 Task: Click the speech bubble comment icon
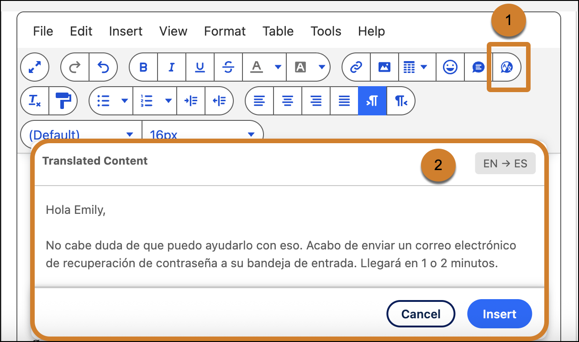click(x=478, y=67)
